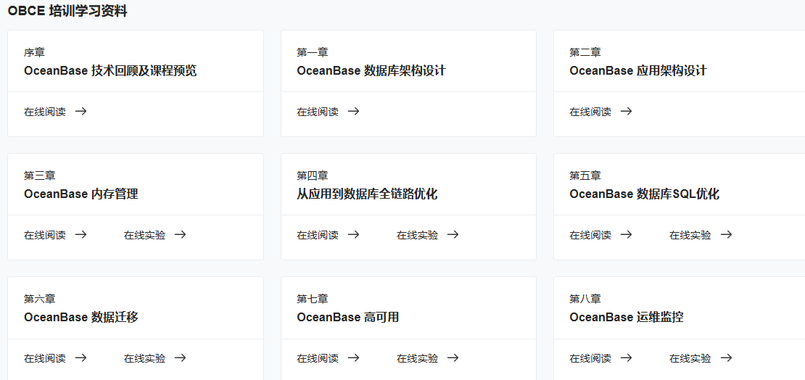Click arrow icon beside 第三章 在线实验
Image resolution: width=805 pixels, height=380 pixels.
coord(181,235)
